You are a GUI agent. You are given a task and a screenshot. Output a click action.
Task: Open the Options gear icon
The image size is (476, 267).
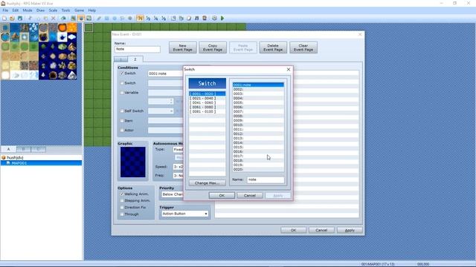(x=214, y=19)
